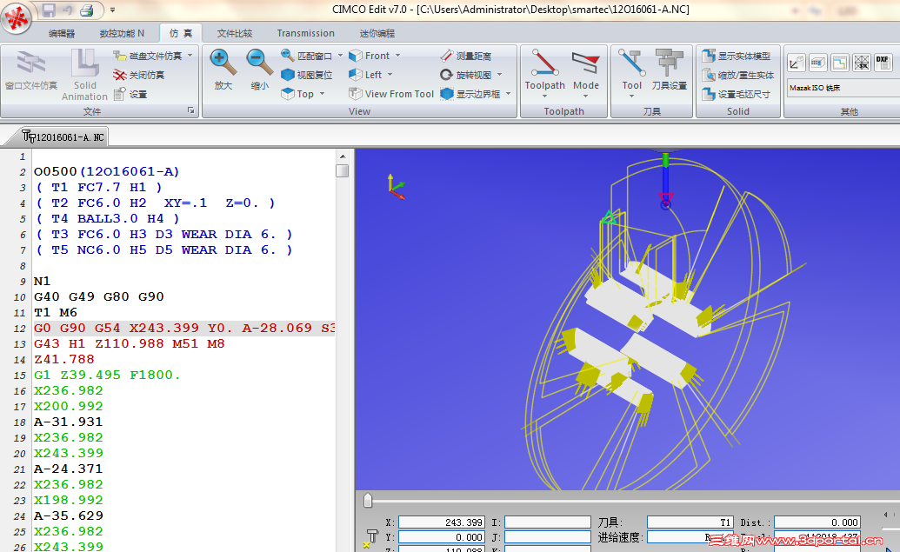900x552 pixels.
Task: Click the 刀具 field showing T1
Action: 690,522
